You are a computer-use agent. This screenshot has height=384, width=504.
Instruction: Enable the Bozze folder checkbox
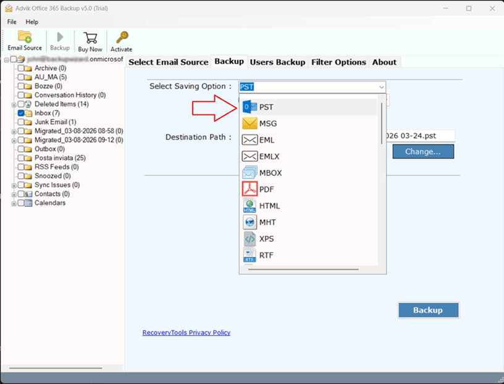point(21,86)
